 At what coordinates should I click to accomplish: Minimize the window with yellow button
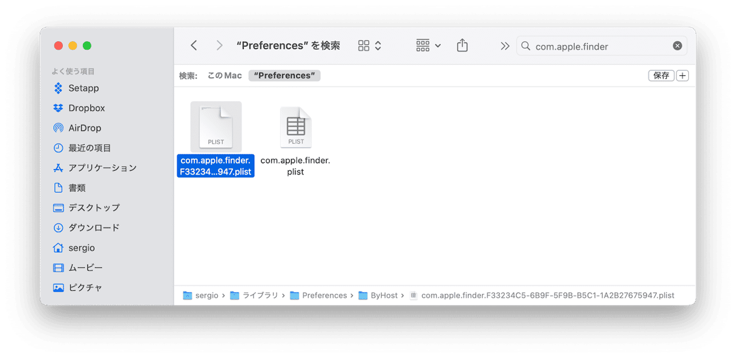(x=73, y=45)
